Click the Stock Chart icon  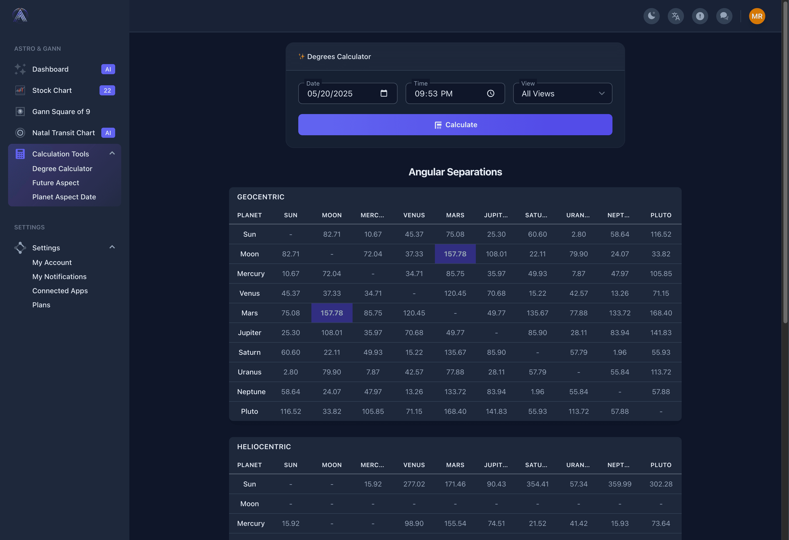point(20,90)
